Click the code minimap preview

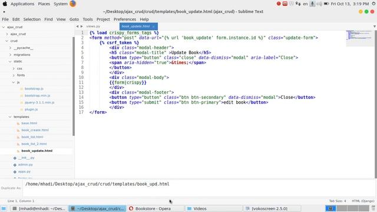pos(359,35)
